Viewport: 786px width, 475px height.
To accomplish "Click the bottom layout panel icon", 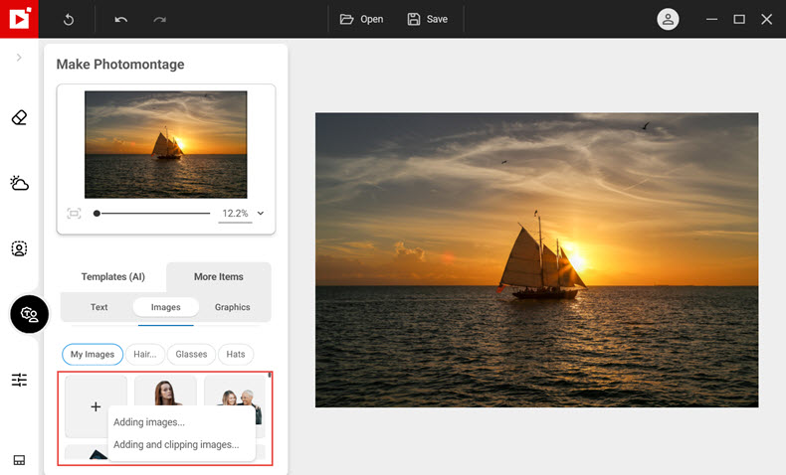I will [x=19, y=460].
